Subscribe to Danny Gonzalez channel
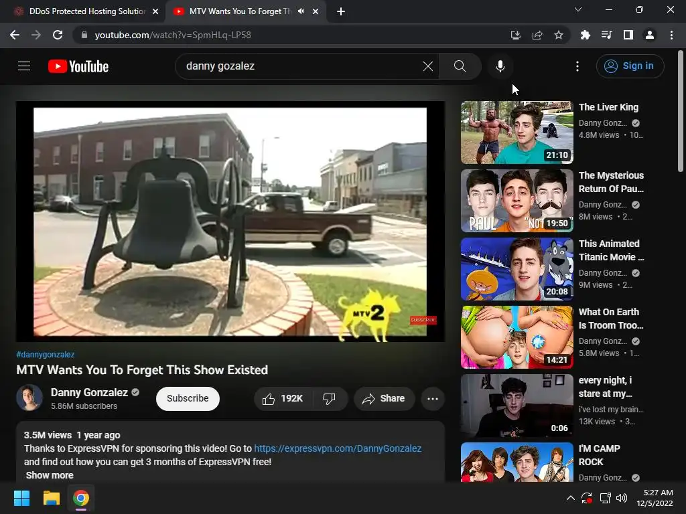 (x=188, y=399)
